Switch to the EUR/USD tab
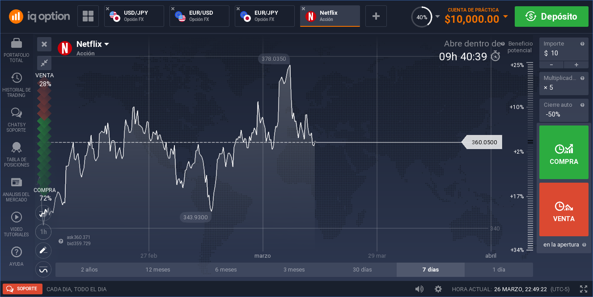The image size is (593, 297). click(x=199, y=16)
